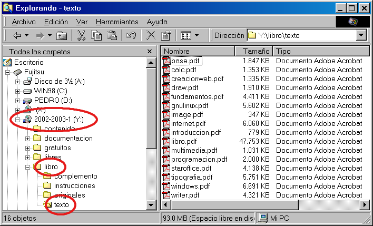Click folder tree scrollbar down arrow
Viewport: 373px width, 226px height.
(x=151, y=205)
